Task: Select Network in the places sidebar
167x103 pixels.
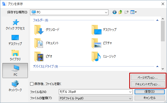Action: [x=15, y=86]
